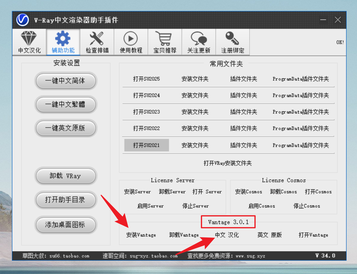Open ProgramData插件文件夹 in the SU2023 row

[x=301, y=112]
